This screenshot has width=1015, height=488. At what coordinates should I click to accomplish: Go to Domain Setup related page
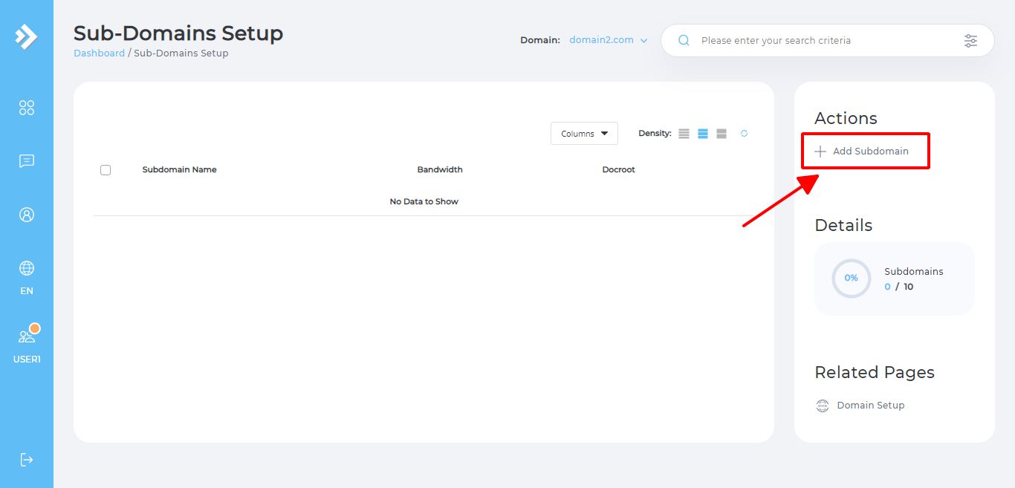tap(870, 406)
